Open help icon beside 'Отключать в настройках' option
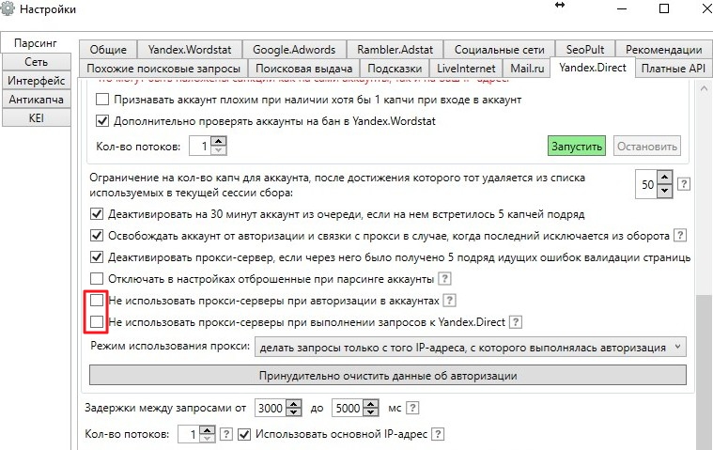The image size is (713, 450). 444,279
